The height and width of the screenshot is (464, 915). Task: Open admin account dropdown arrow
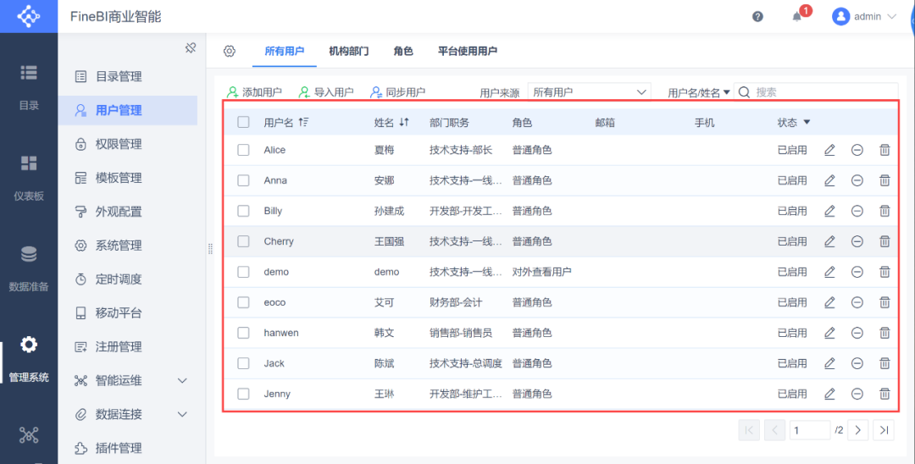(891, 16)
